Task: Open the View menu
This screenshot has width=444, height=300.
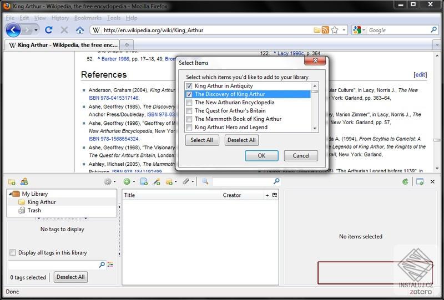Action: click(x=40, y=18)
